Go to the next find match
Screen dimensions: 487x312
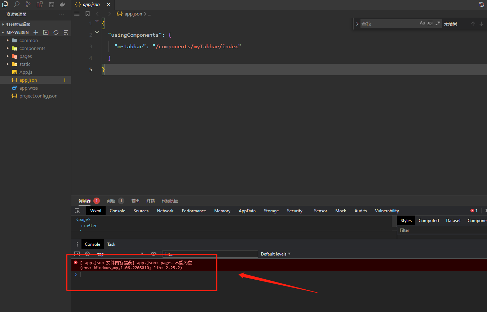[x=482, y=24]
